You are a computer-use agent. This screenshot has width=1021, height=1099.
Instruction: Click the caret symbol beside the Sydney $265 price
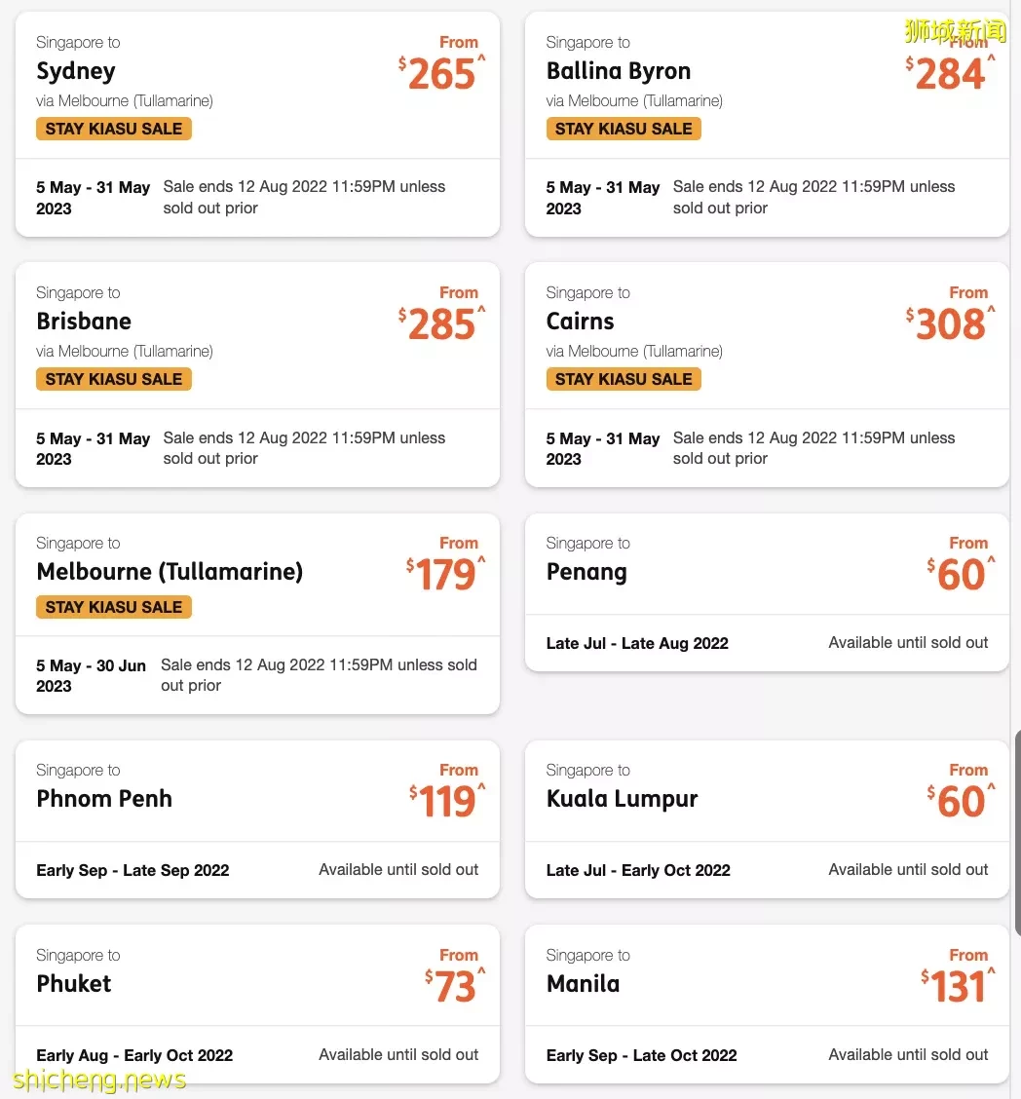481,58
